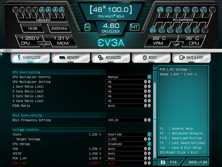The width and height of the screenshot is (222, 167).
Task: Click the 16 GB memory size readout
Action: (x=33, y=29)
